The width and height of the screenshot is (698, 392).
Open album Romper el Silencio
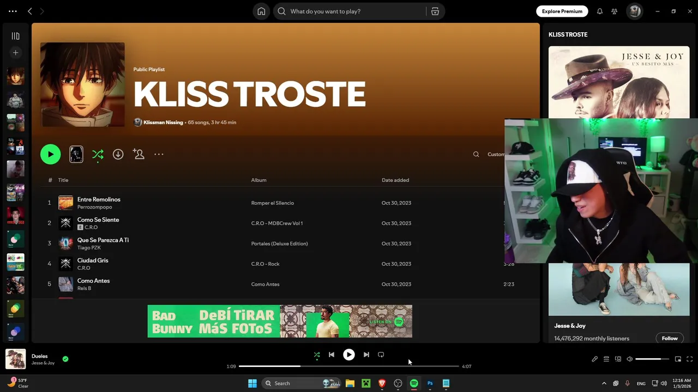coord(272,203)
